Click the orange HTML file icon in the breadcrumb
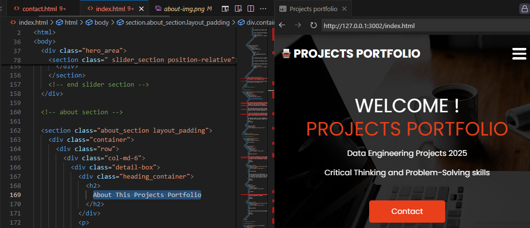 [x=13, y=23]
